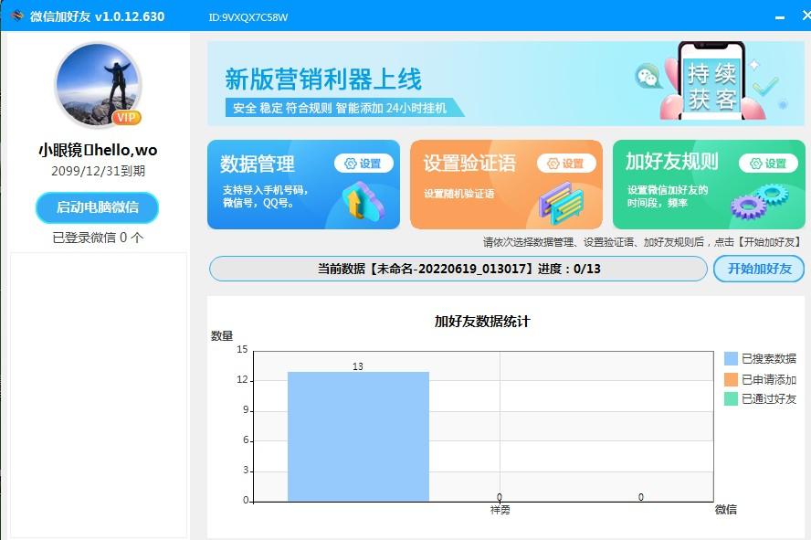Click the blue bar showing 13 in chart

(x=358, y=437)
